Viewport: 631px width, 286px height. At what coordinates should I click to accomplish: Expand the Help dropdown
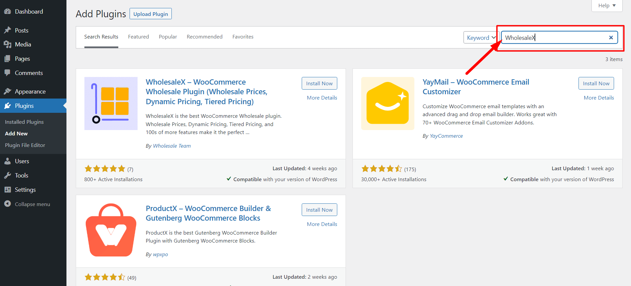tap(607, 5)
